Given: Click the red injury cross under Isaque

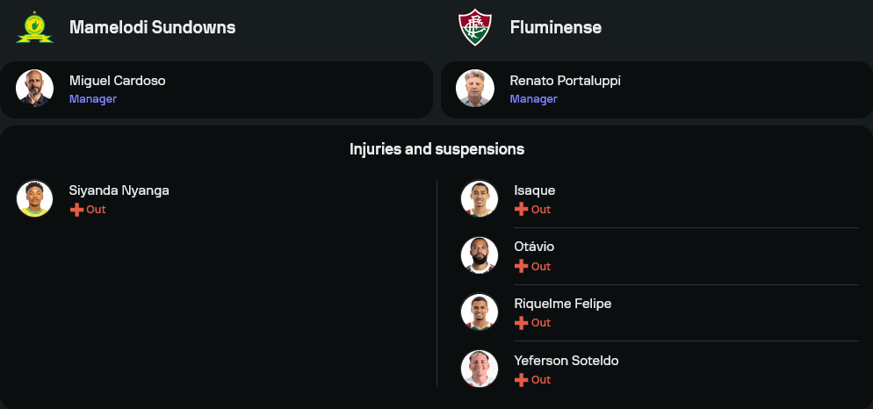Looking at the screenshot, I should pos(521,210).
